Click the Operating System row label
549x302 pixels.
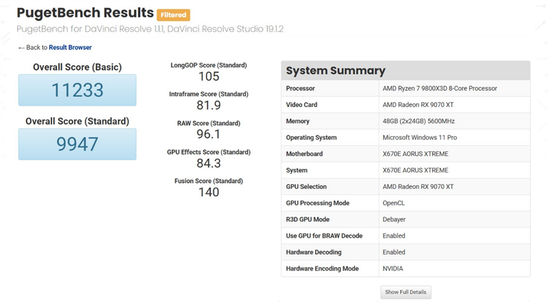[312, 138]
